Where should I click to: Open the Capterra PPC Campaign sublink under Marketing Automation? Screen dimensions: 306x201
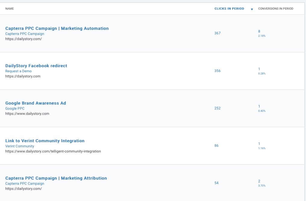25,34
